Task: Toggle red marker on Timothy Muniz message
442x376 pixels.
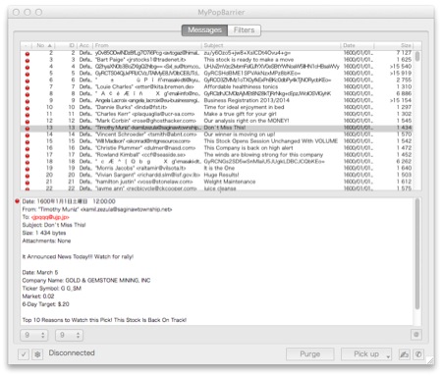Action: tap(28, 128)
